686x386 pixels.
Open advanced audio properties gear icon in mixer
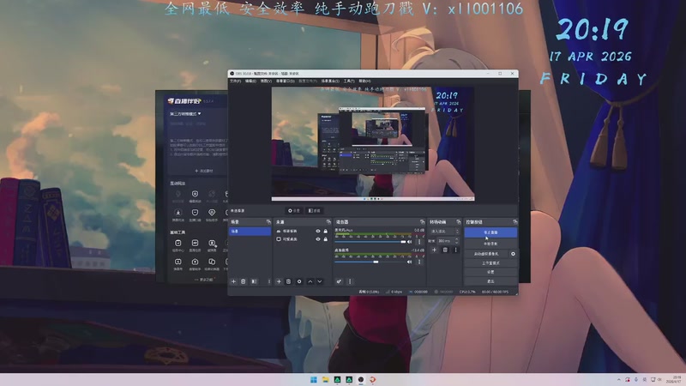pyautogui.click(x=339, y=281)
